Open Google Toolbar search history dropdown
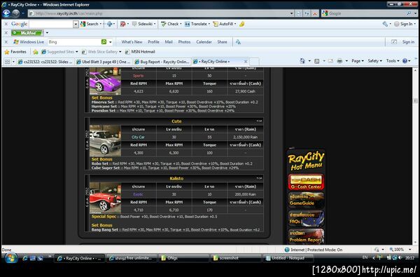This screenshot has height=277, width=420. 76,24
